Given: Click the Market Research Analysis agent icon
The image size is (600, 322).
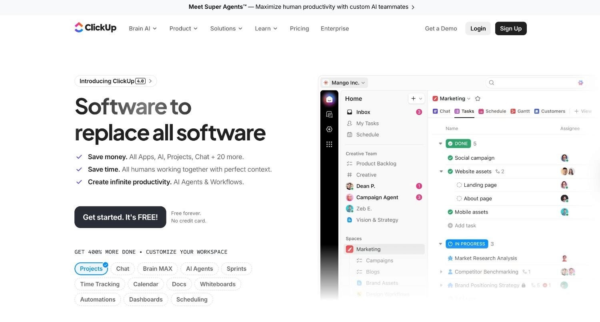Looking at the screenshot, I should coord(450,258).
